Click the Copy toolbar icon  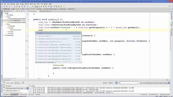(x=17, y=6)
